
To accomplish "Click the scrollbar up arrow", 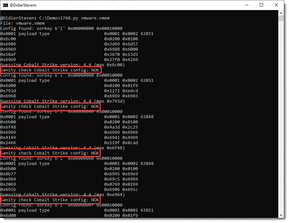I will 281,13.
